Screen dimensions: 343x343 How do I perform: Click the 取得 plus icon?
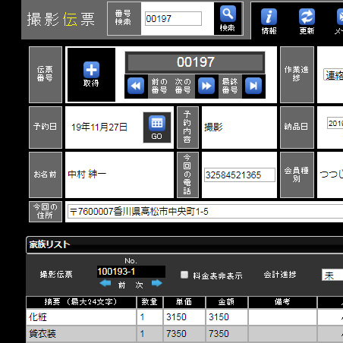[91, 70]
